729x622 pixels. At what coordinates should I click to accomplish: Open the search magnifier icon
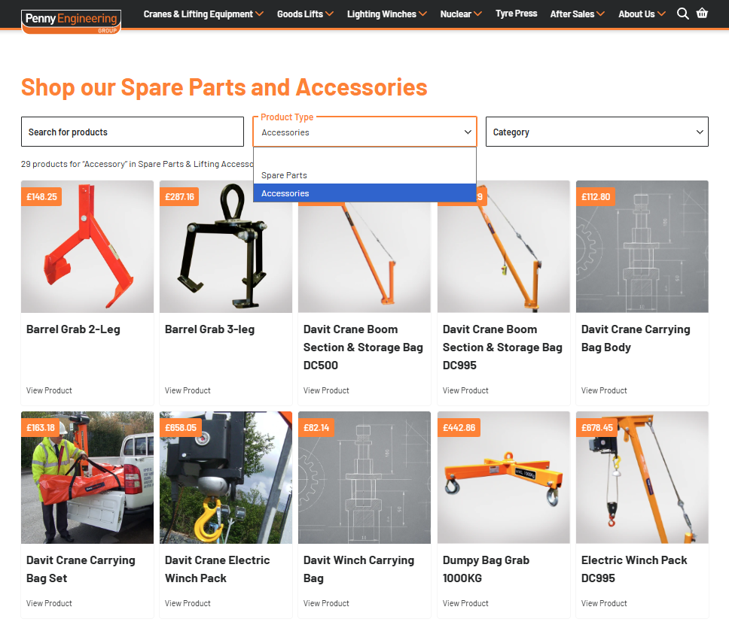683,13
